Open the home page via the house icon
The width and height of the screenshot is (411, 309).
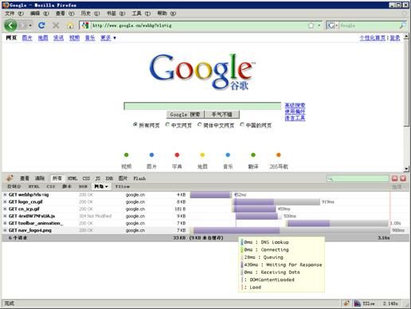point(70,25)
